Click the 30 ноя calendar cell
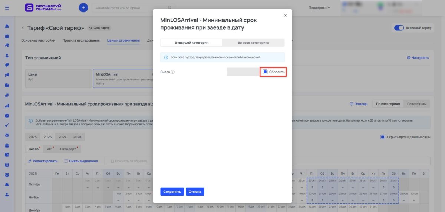This screenshot has width=445, height=212. coord(413,197)
